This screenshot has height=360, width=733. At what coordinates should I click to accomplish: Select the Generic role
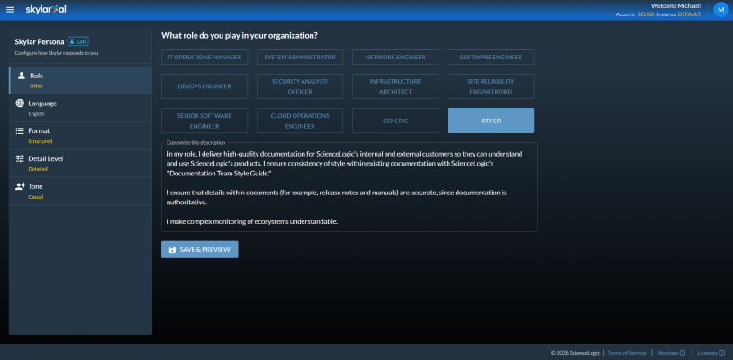(x=395, y=121)
